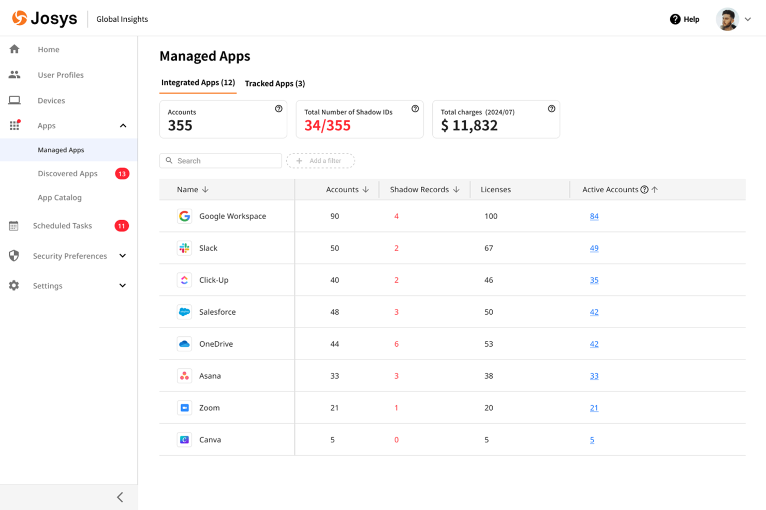Select the Google Workspace icon
Screen dimensions: 766x510
184,216
